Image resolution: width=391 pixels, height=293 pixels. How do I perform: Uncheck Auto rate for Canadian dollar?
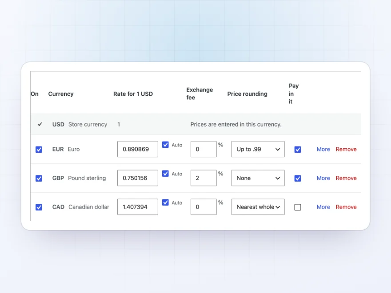coord(165,202)
